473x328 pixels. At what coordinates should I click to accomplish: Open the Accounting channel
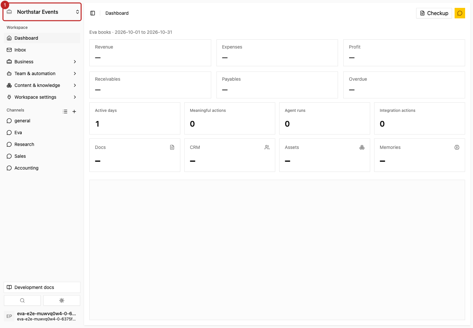click(42, 168)
